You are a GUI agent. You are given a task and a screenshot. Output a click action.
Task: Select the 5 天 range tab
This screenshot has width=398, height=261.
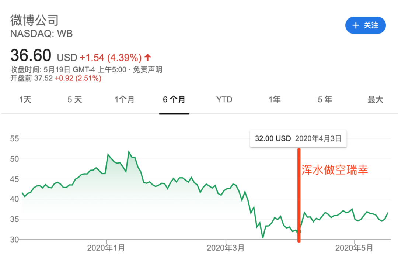click(75, 100)
